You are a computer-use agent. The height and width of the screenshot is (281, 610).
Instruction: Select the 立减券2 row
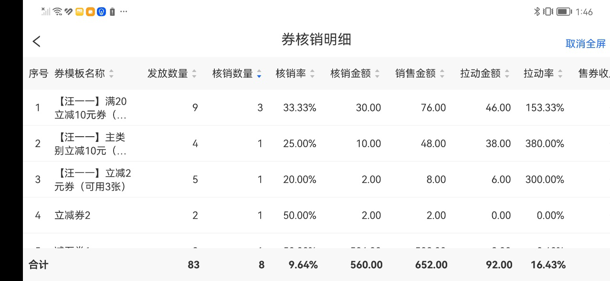[73, 215]
